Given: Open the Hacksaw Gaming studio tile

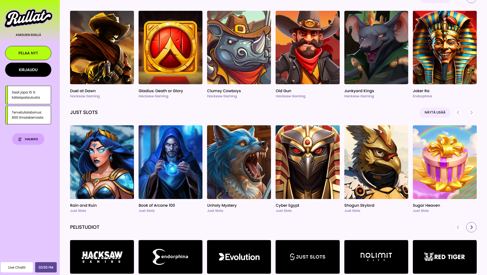Looking at the screenshot, I should pos(102,257).
